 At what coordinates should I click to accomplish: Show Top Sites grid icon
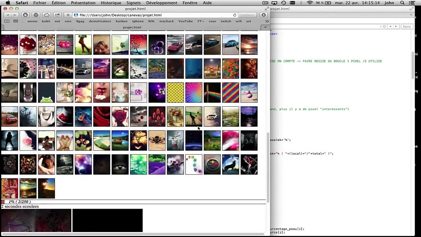[15, 21]
